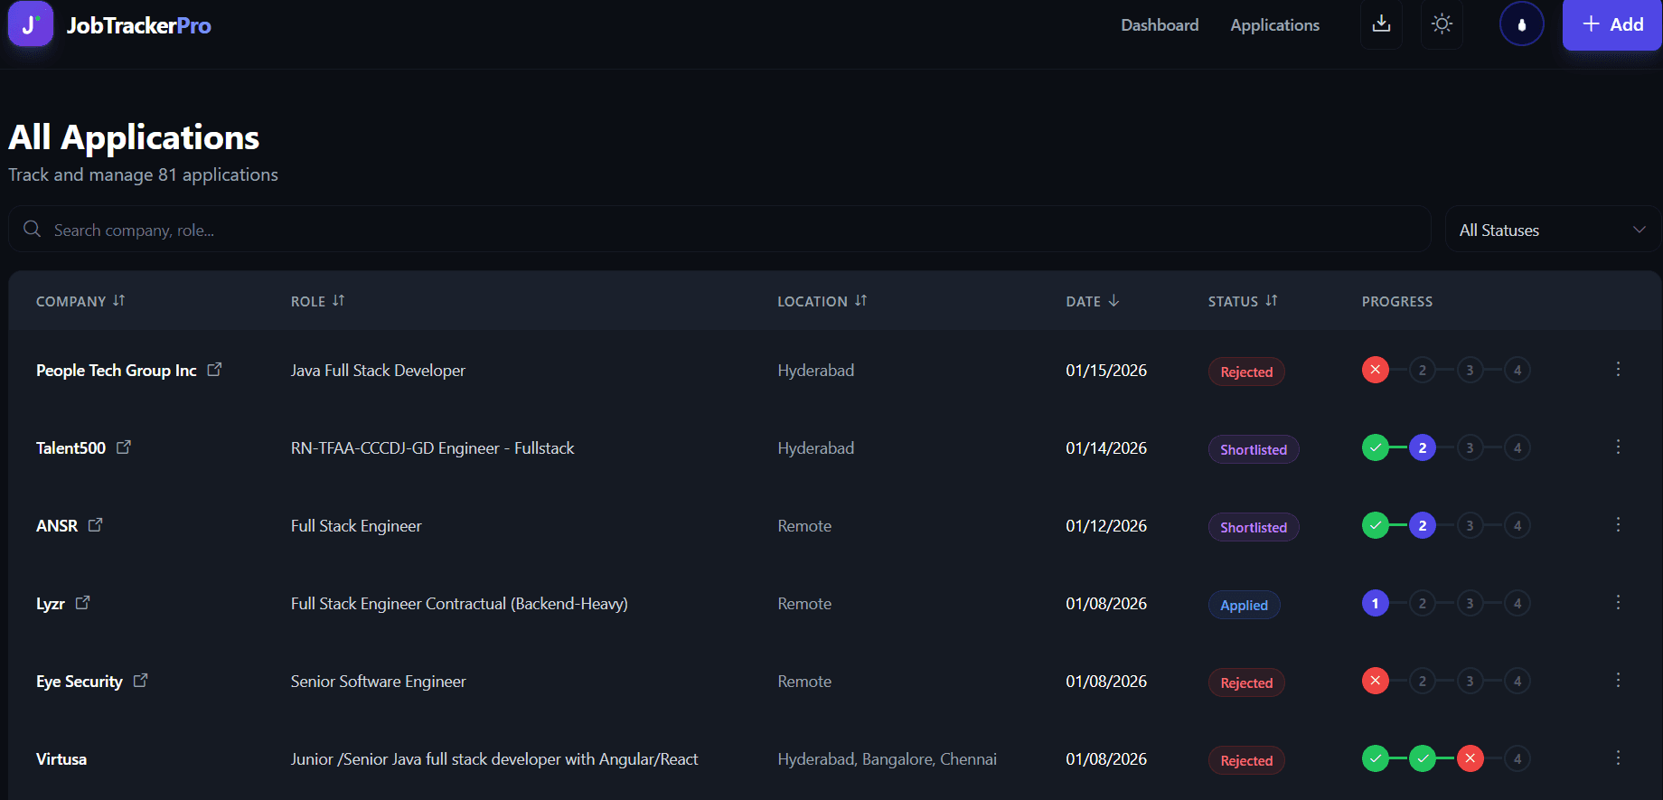Open the user profile avatar
1663x800 pixels.
point(1521,24)
